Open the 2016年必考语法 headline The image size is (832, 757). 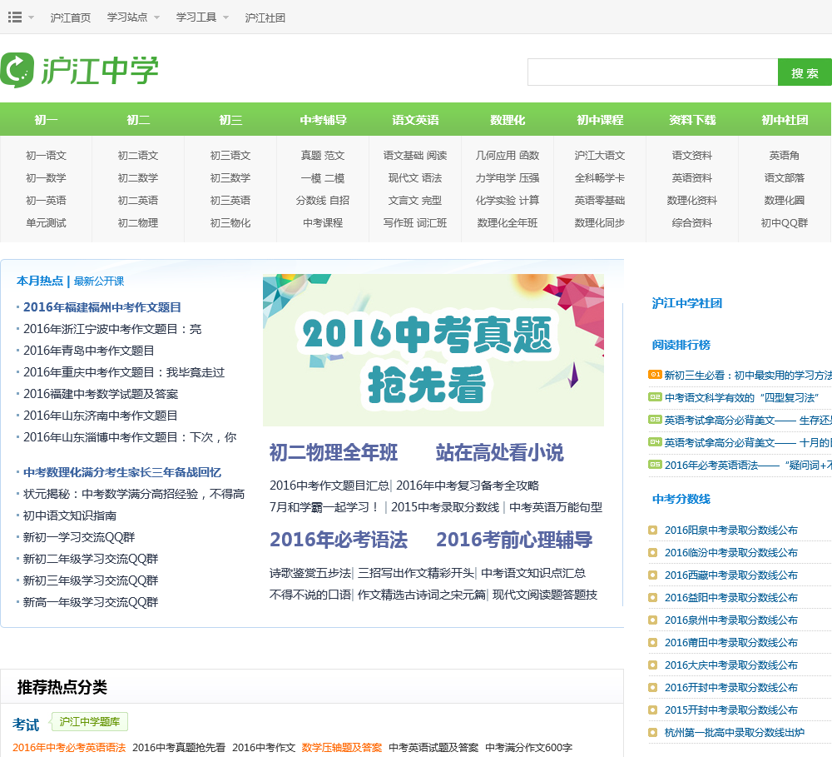(x=339, y=539)
